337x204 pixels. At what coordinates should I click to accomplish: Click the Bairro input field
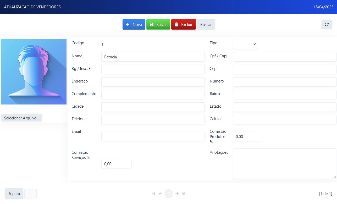[x=285, y=95]
